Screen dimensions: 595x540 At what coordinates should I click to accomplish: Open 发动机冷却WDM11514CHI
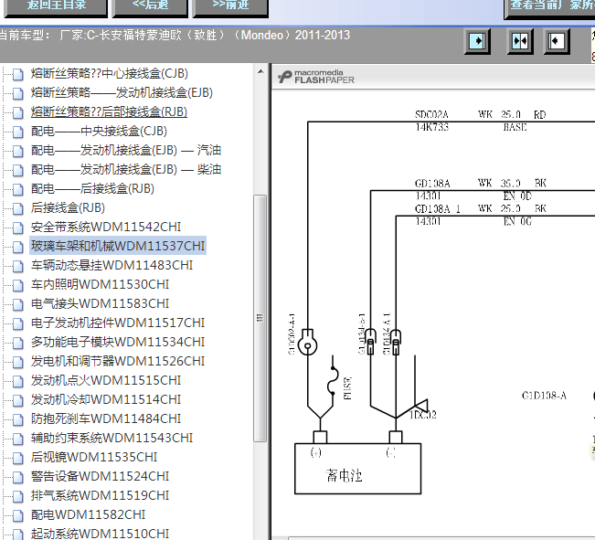click(x=106, y=399)
